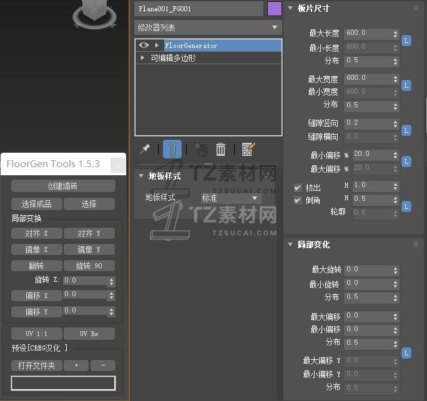Click 最小旋转 spinner arrows

point(395,284)
